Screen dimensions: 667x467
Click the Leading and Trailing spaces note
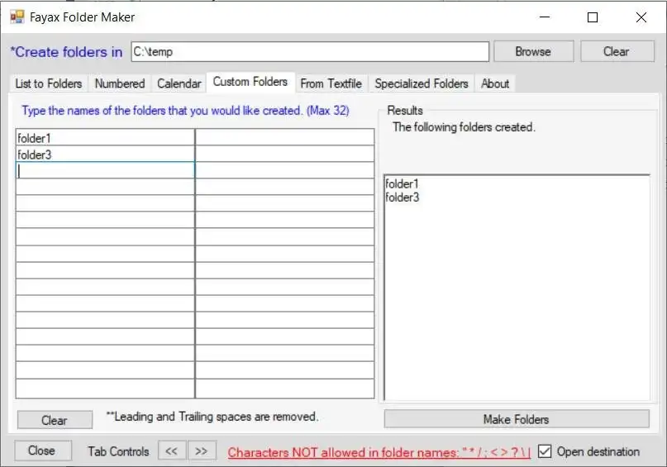pyautogui.click(x=212, y=417)
